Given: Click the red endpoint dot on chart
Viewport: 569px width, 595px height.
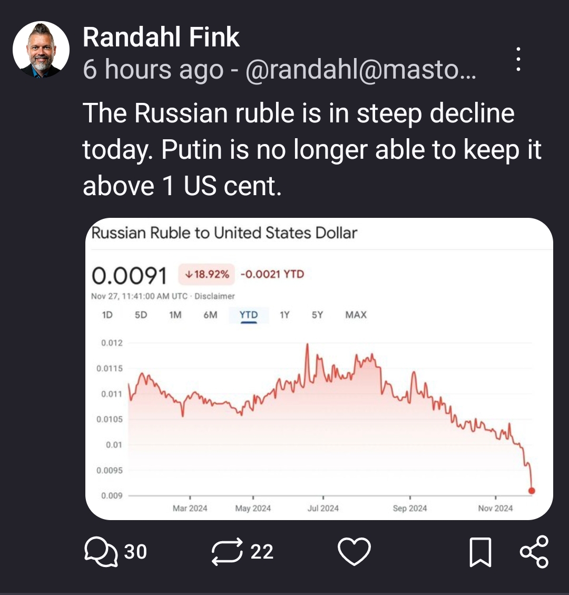Looking at the screenshot, I should (531, 491).
